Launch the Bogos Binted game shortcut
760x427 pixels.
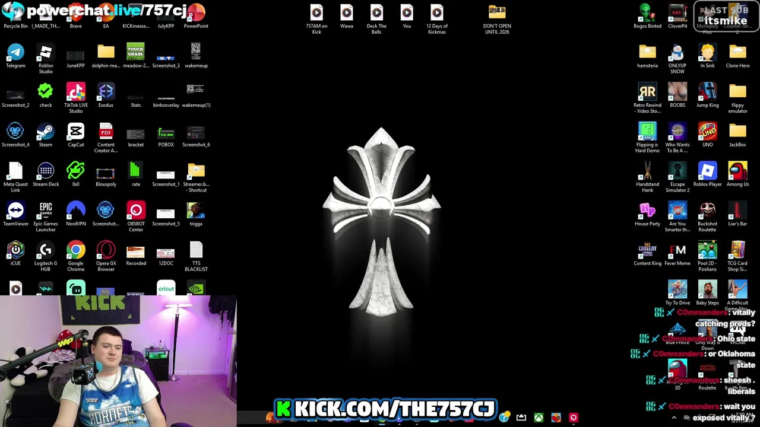coord(647,17)
